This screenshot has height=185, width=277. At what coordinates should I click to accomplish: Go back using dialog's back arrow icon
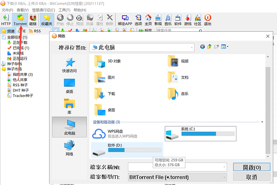click(202, 47)
